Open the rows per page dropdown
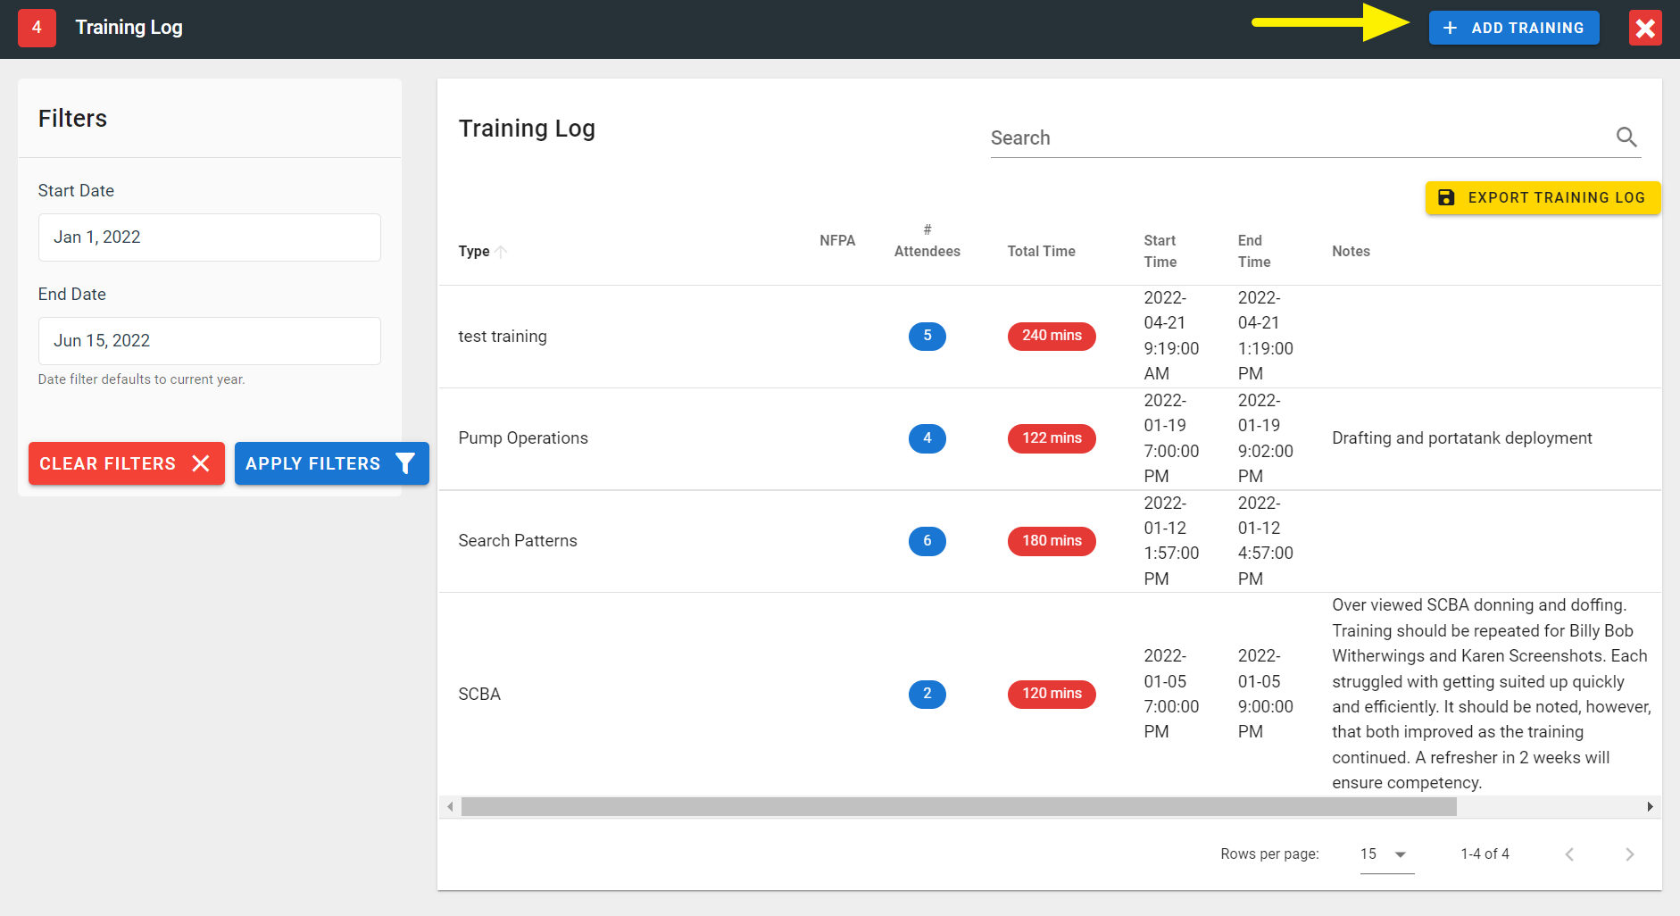Screen dimensions: 1680x916 tap(1385, 854)
